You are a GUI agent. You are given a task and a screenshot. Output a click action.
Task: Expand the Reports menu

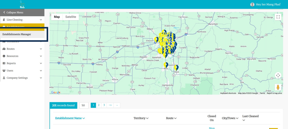tap(41, 63)
